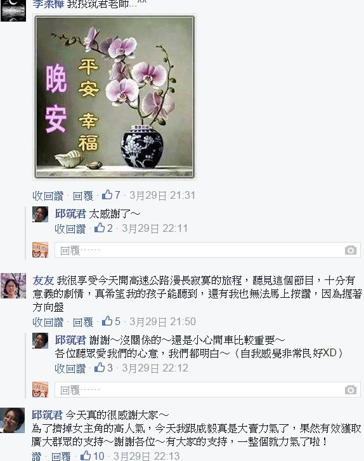
Task: Click the thumbs-up count 10 on the last comment
Action: (x=99, y=456)
